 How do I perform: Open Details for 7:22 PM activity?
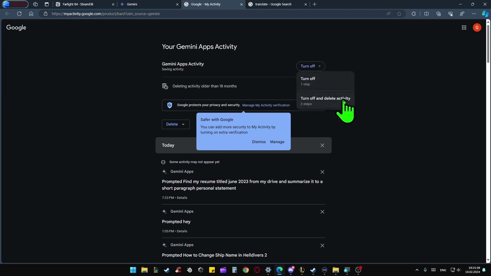tap(182, 198)
